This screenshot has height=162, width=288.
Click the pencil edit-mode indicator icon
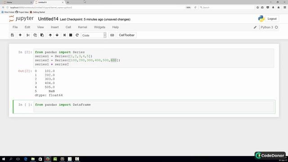tap(255, 27)
